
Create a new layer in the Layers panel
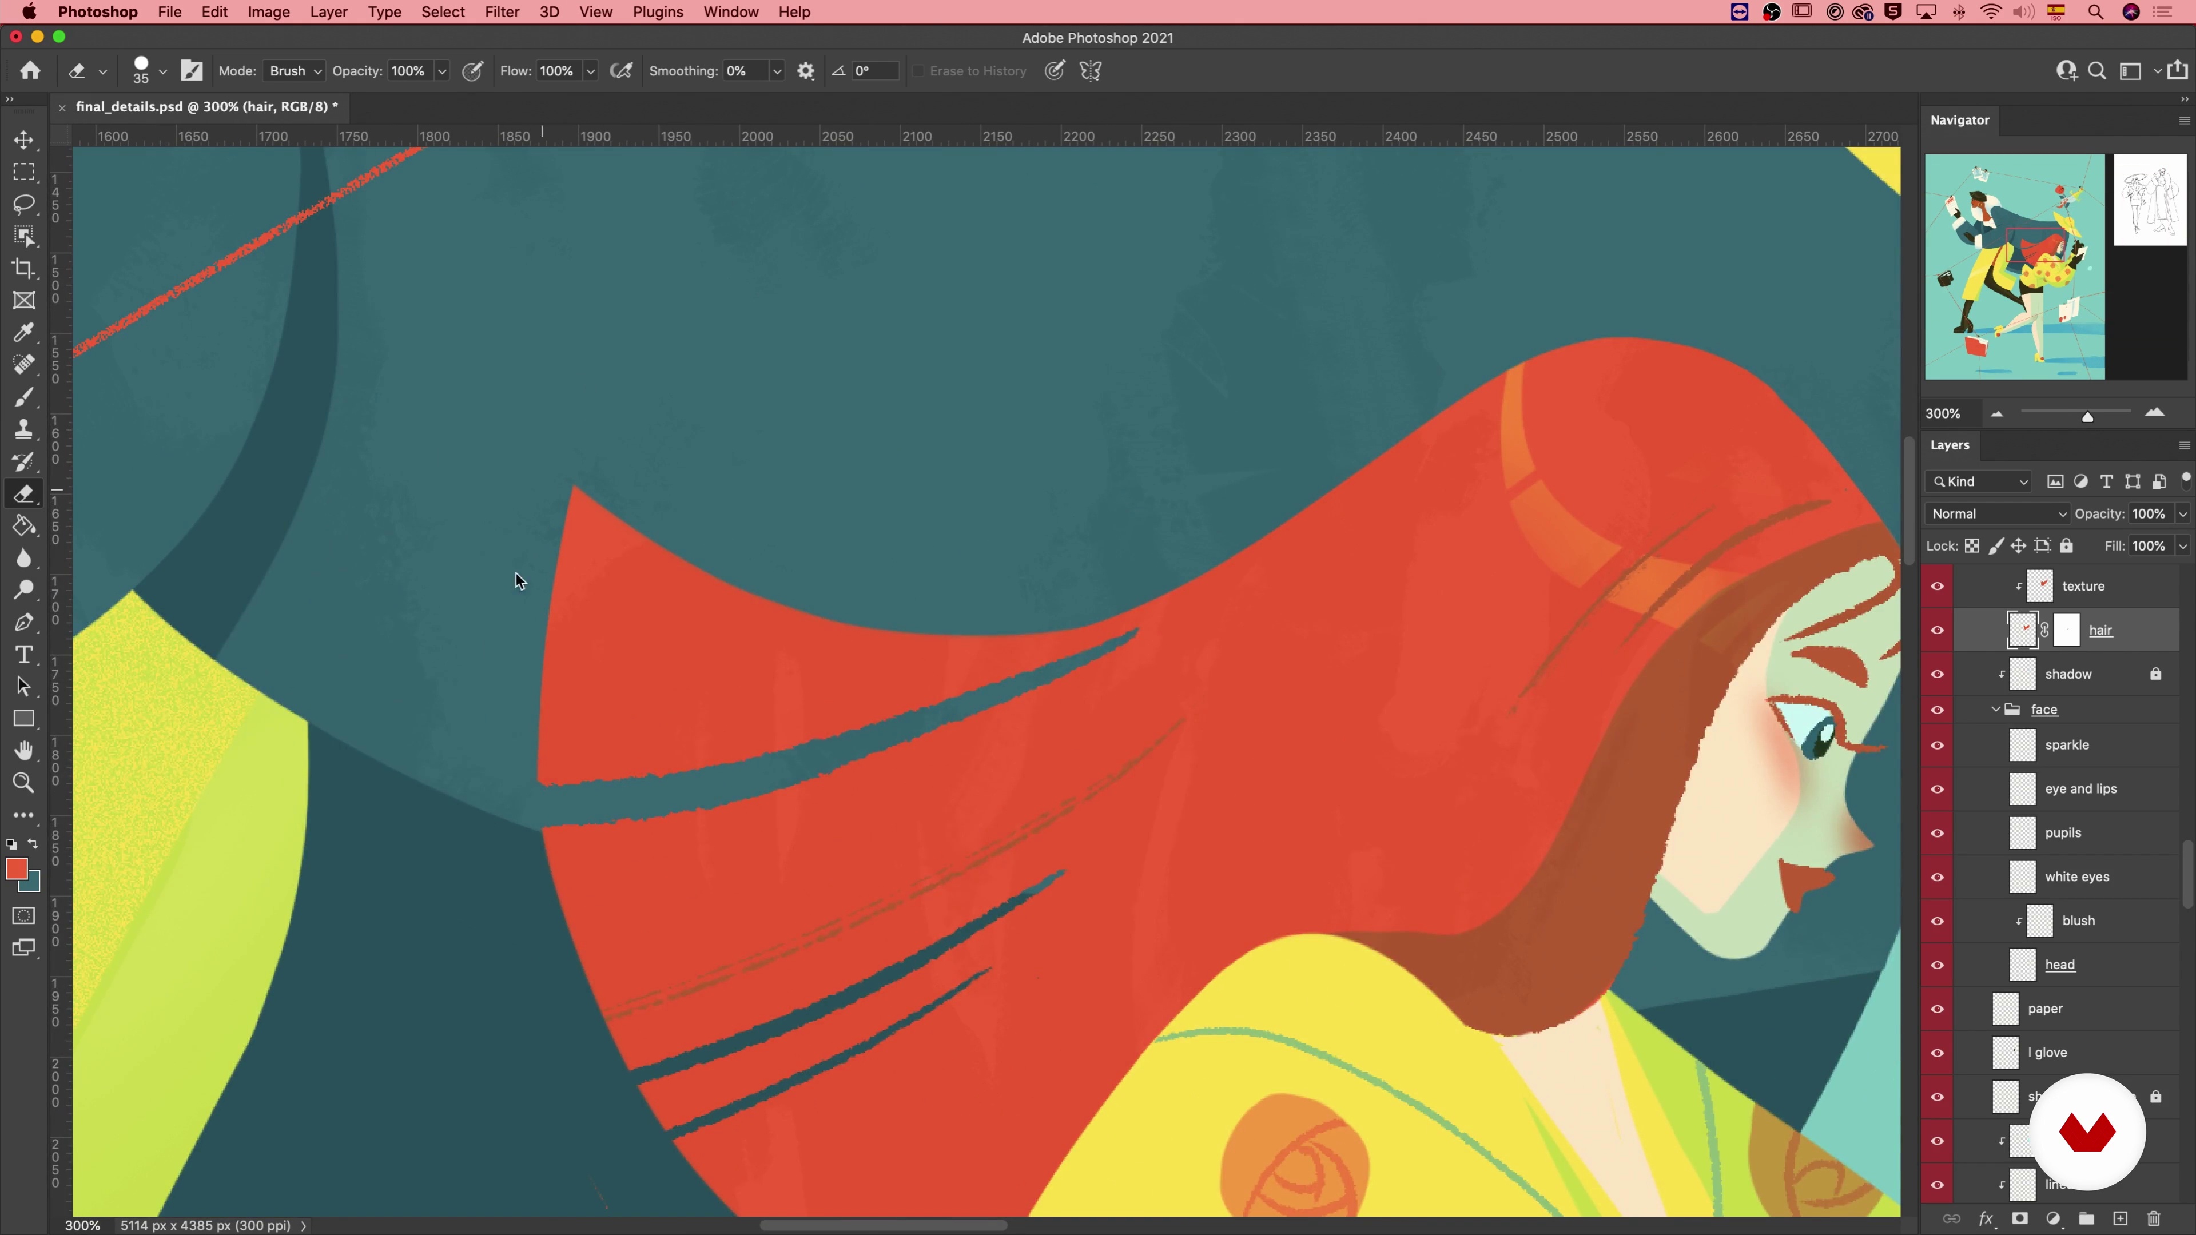pos(2120,1219)
